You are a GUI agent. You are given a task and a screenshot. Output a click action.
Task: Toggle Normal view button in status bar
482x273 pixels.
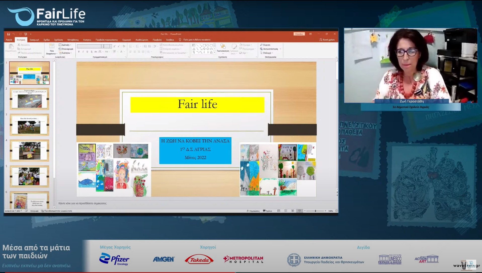[279, 211]
